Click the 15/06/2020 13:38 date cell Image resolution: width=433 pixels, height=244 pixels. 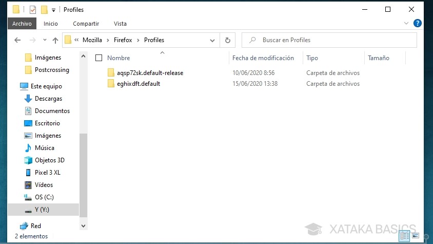click(255, 84)
